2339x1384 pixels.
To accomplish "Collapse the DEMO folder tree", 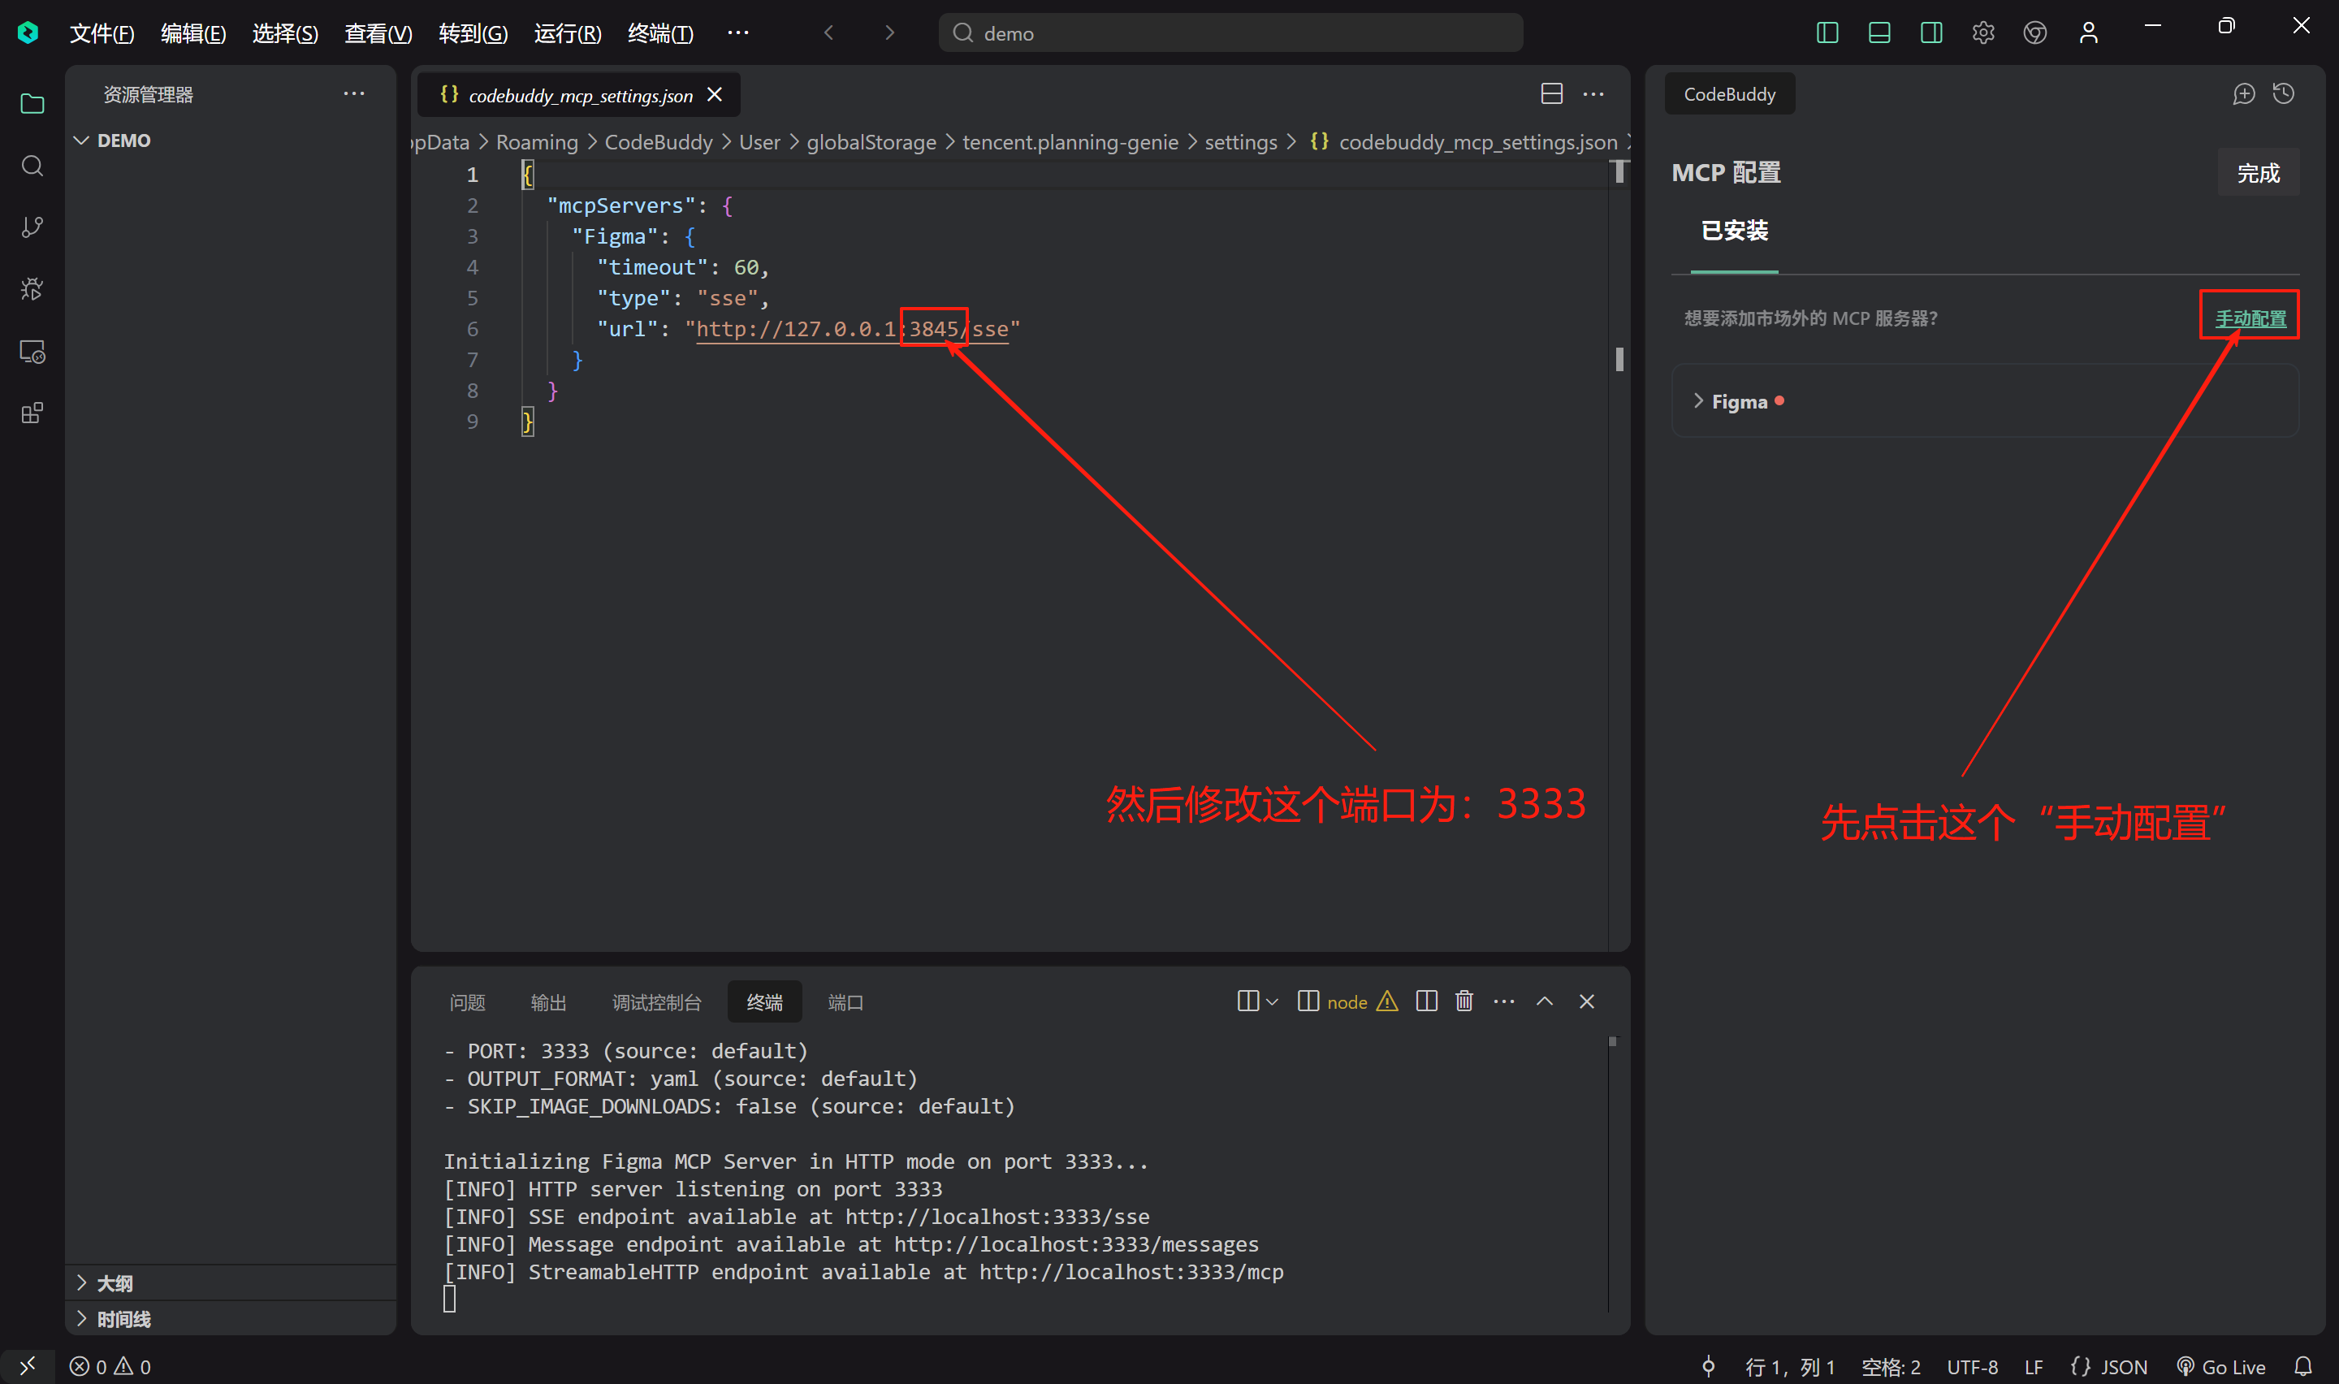I will tap(82, 140).
